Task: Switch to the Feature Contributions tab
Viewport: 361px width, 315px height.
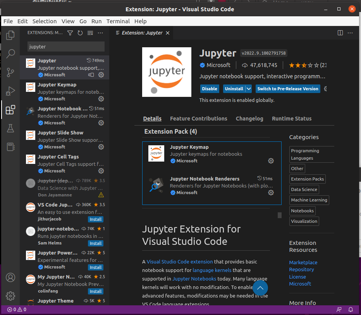Action: tap(198, 119)
